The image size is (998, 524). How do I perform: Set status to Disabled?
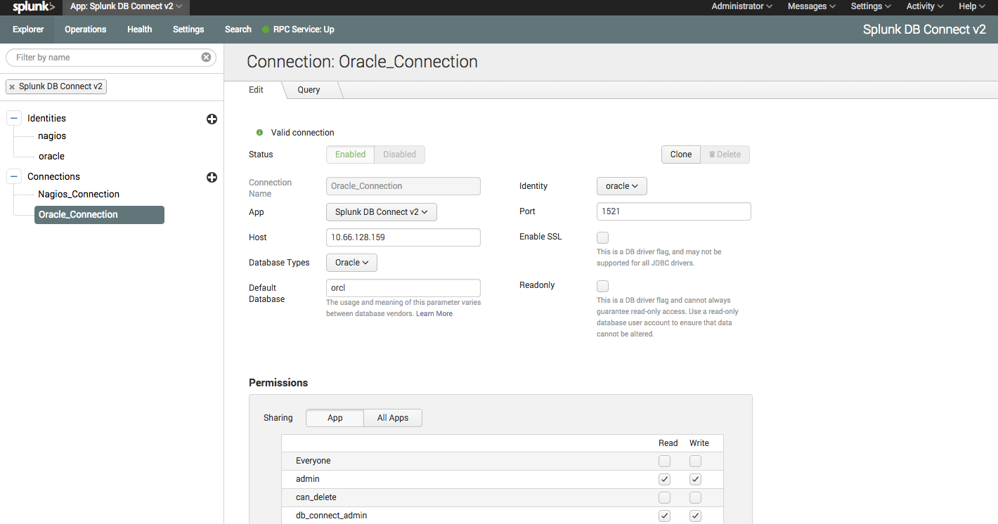tap(399, 155)
